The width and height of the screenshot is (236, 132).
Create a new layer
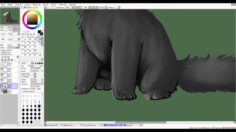2,57
